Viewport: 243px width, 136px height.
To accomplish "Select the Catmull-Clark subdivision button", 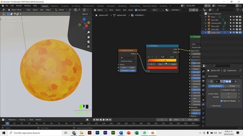I will point(216,86).
